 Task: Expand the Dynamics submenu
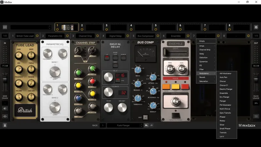206,61
